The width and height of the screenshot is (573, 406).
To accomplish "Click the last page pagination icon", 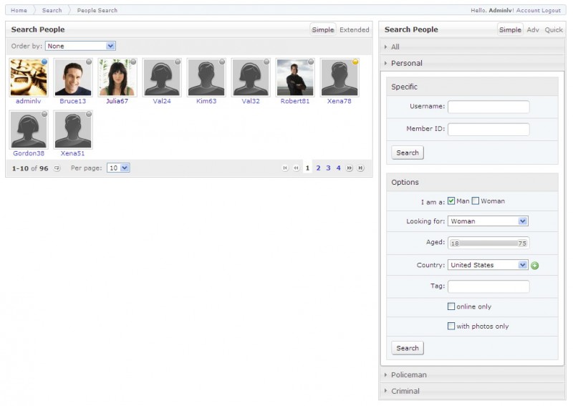I will 361,168.
